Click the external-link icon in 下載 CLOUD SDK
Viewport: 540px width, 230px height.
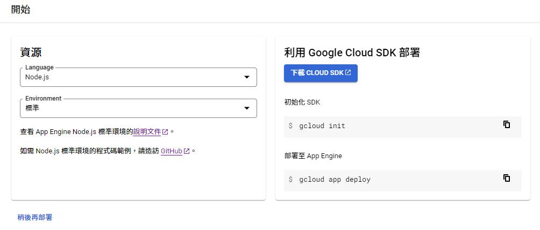pos(348,73)
